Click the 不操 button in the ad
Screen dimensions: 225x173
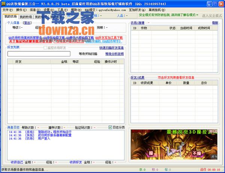coord(196,154)
